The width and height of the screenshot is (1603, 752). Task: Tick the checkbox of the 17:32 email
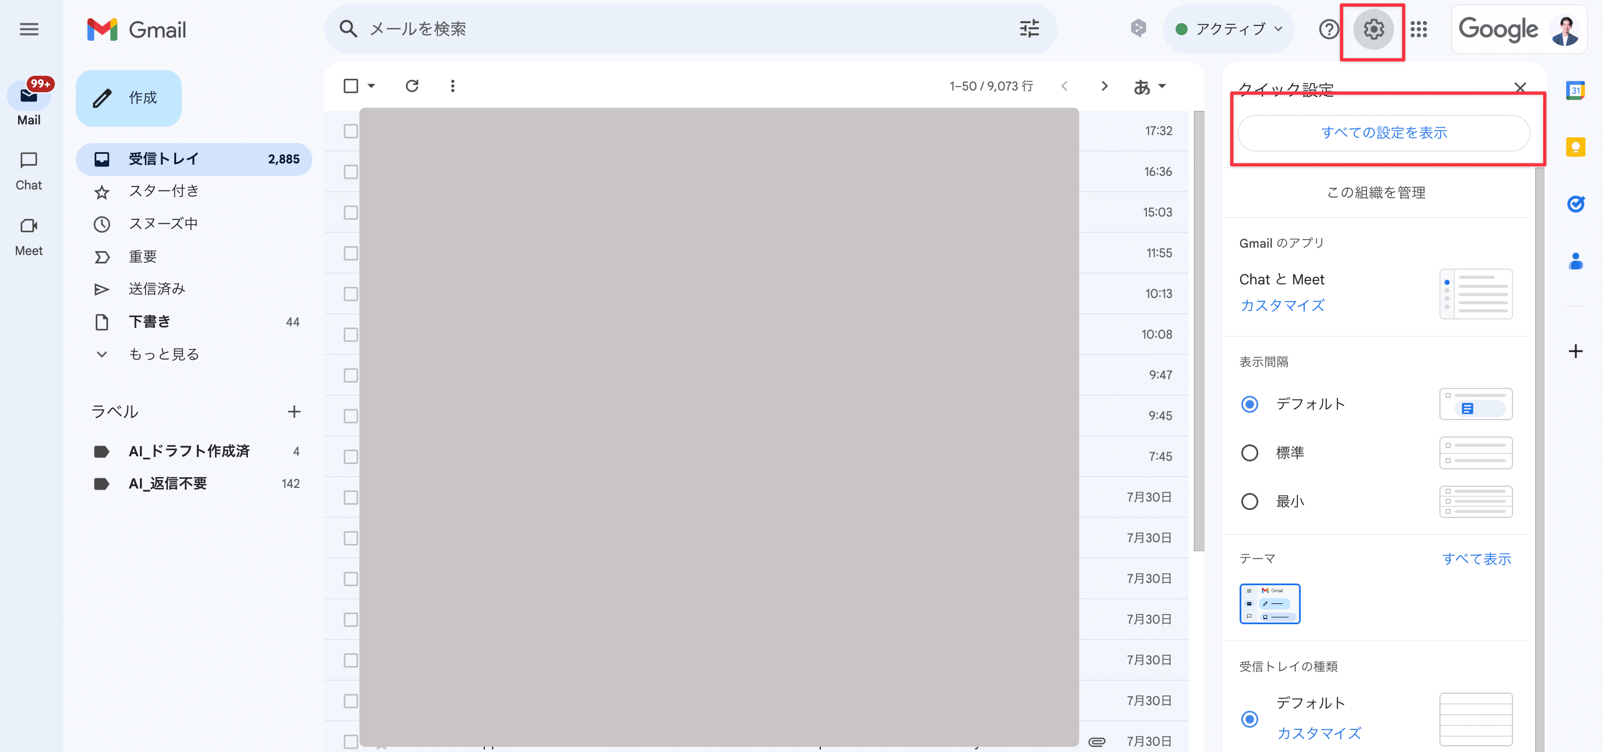(x=351, y=131)
